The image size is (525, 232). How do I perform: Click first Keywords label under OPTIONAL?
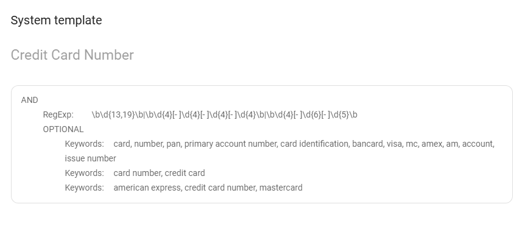[85, 144]
